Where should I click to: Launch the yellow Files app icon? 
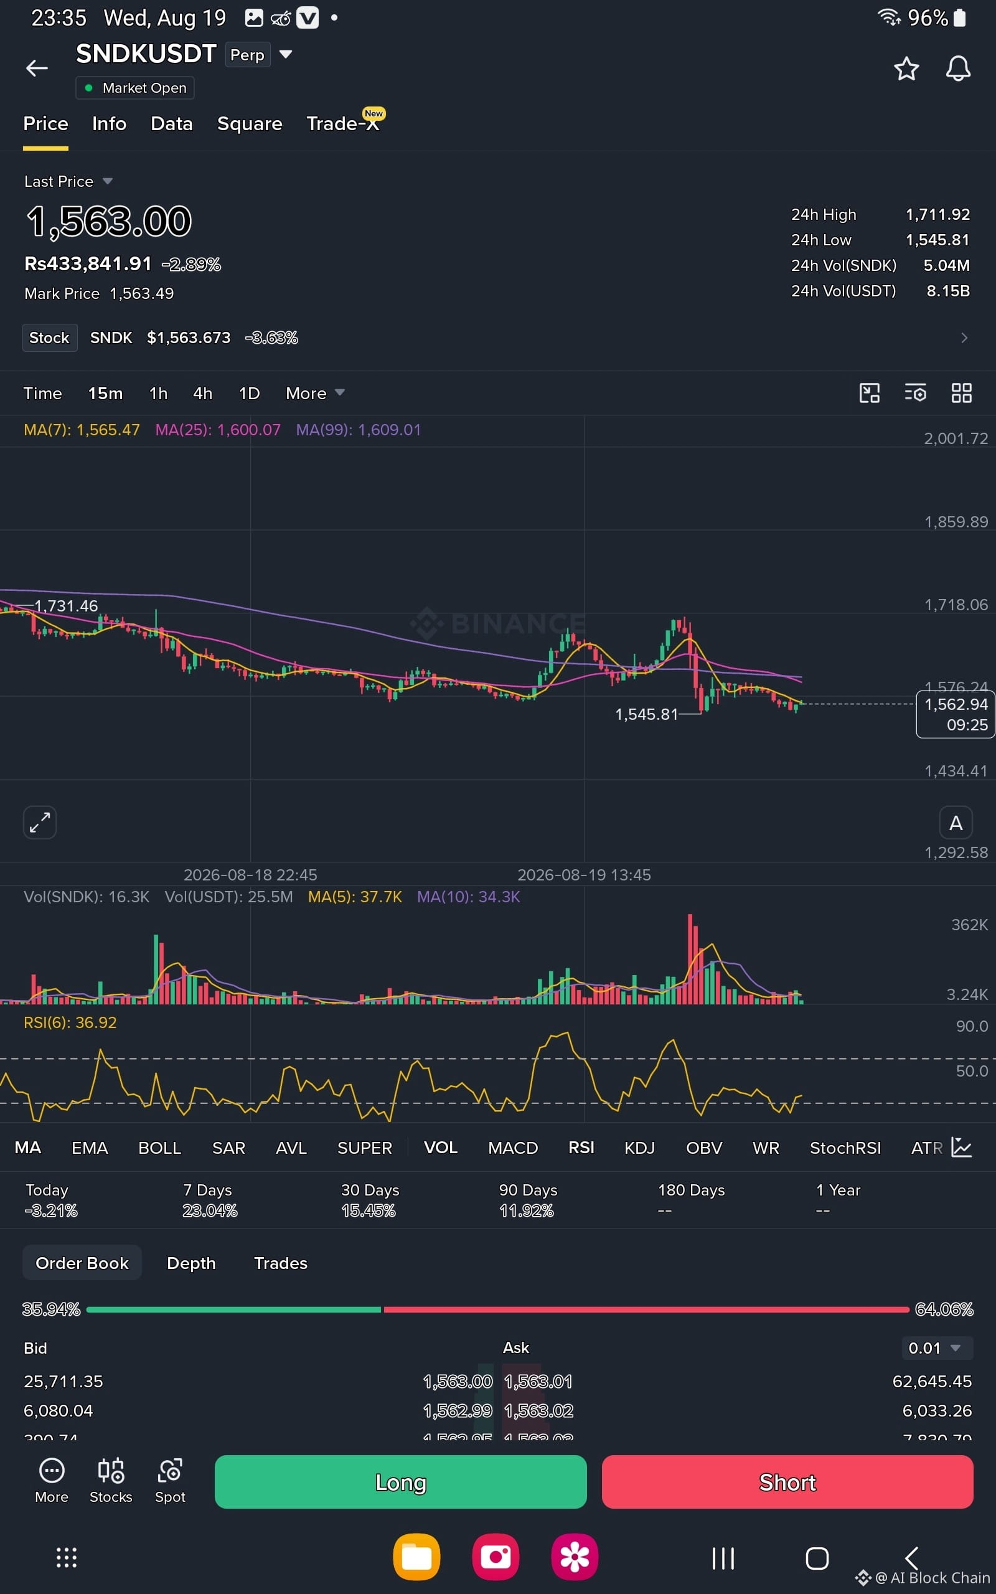point(416,1557)
